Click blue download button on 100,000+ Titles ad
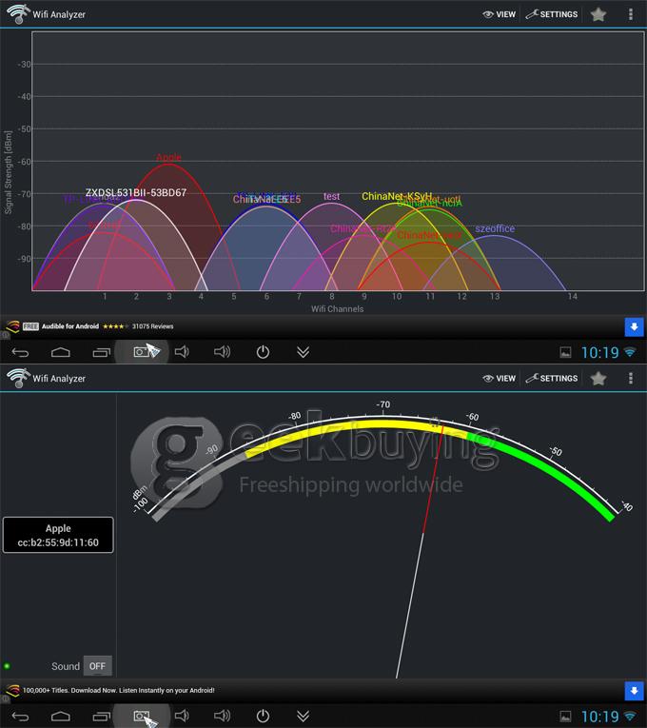This screenshot has width=647, height=728. 634,691
